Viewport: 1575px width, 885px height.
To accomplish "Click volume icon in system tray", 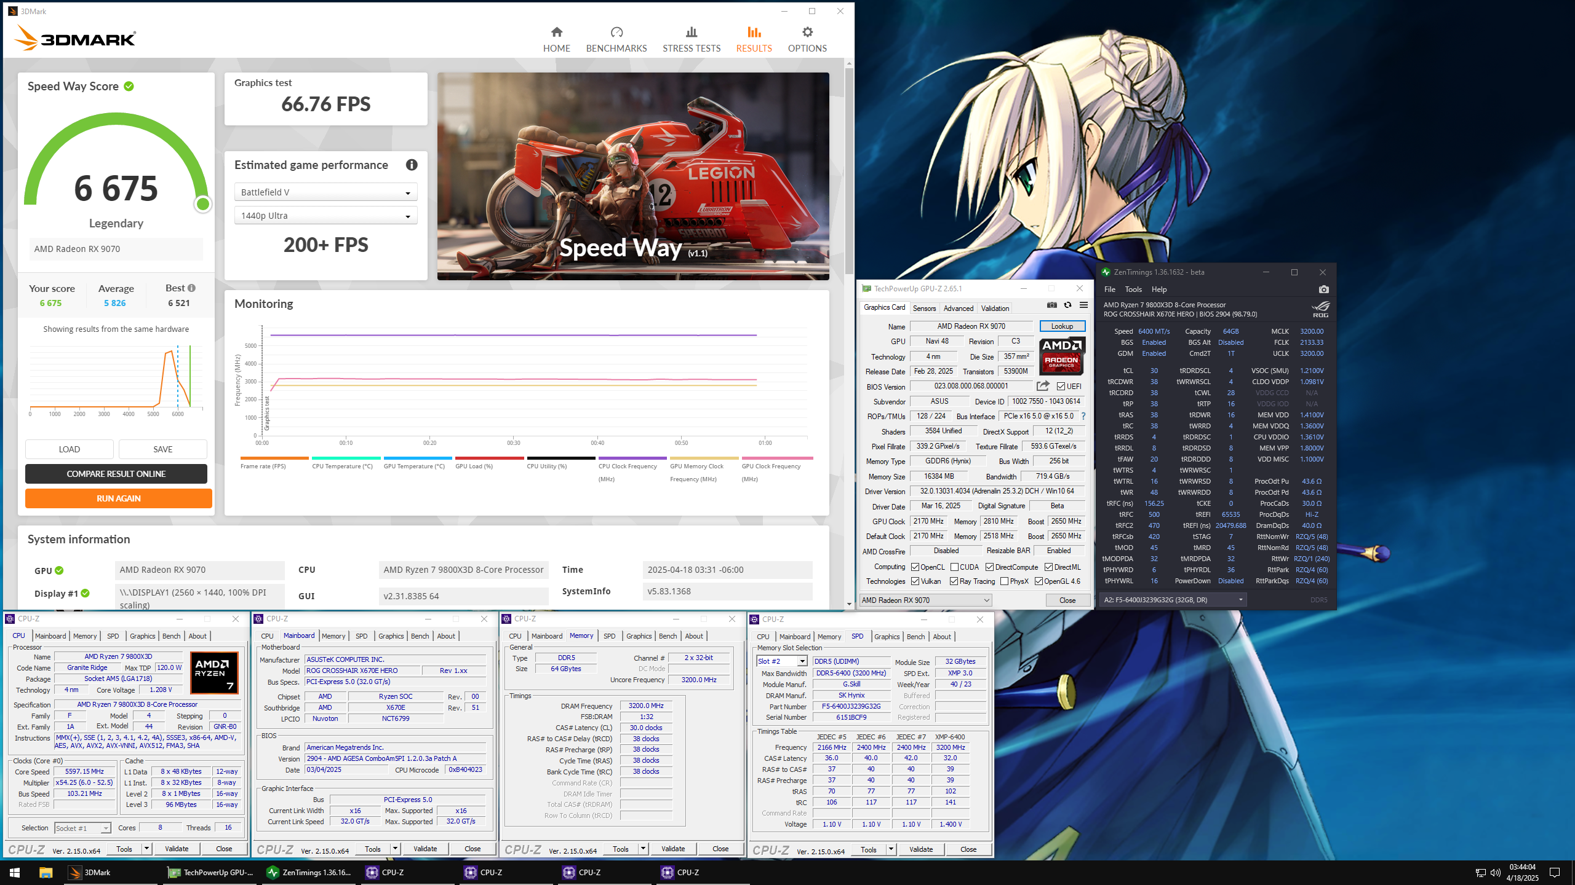I will tap(1496, 873).
